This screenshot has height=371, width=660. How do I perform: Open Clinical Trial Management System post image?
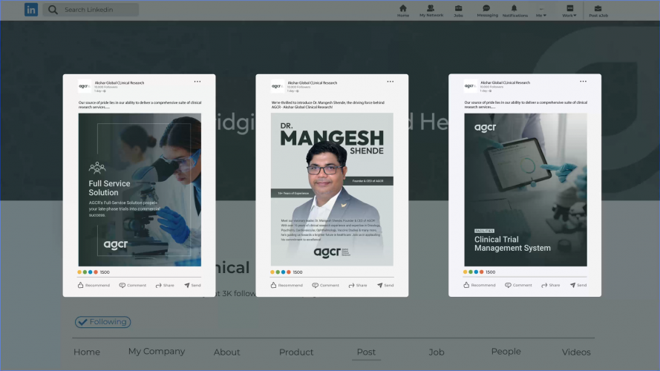(526, 189)
